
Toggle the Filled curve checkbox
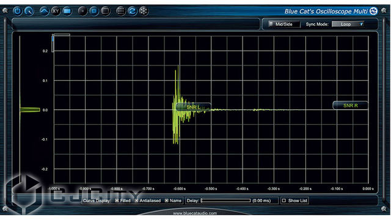coord(117,200)
